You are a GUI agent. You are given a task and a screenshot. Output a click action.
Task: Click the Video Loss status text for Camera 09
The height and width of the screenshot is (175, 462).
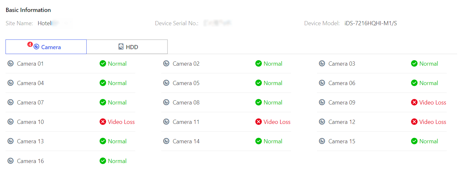[433, 103]
